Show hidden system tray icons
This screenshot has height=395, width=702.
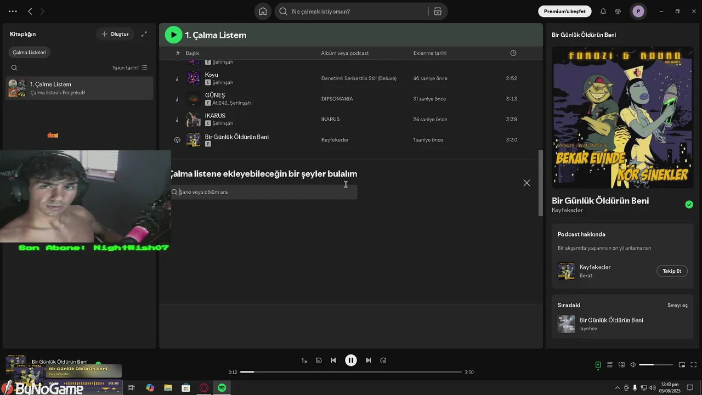pos(618,388)
